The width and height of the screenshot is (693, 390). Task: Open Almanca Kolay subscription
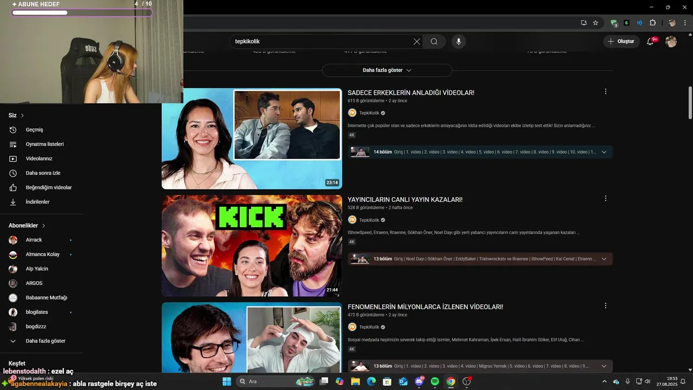pyautogui.click(x=42, y=254)
